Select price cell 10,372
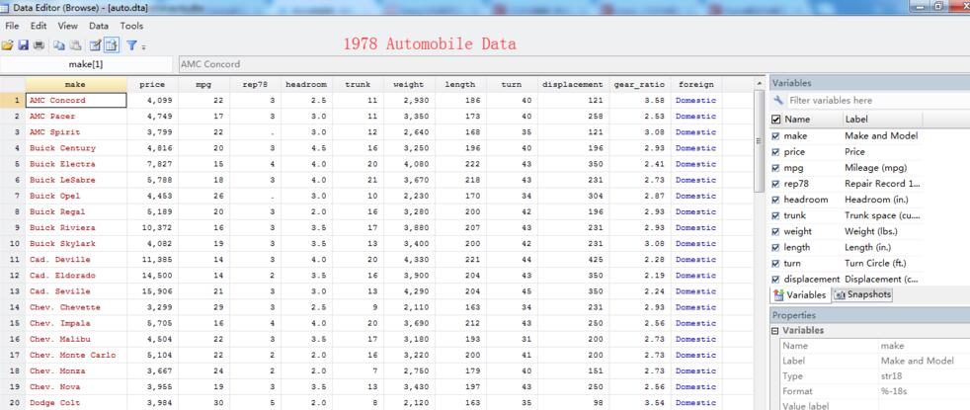 click(x=153, y=227)
